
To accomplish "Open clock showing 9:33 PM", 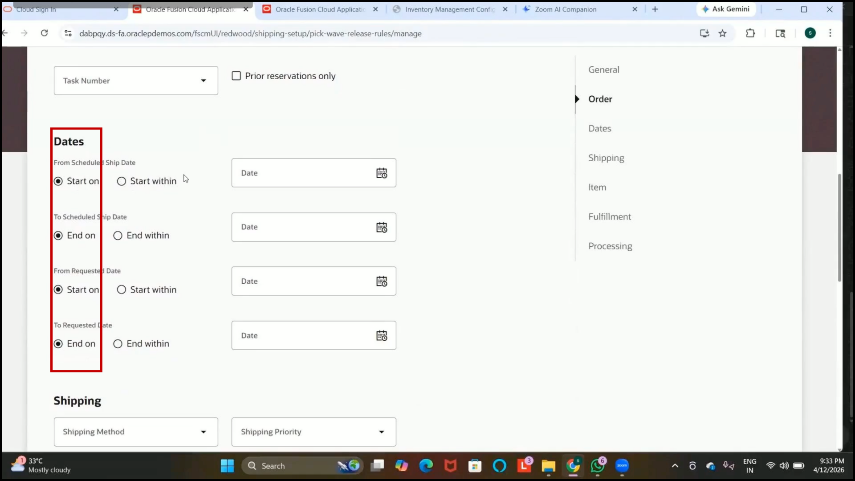I will coord(829,465).
